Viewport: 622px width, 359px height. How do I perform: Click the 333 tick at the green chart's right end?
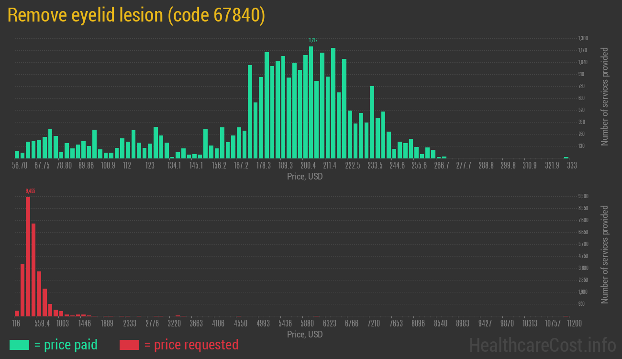572,166
